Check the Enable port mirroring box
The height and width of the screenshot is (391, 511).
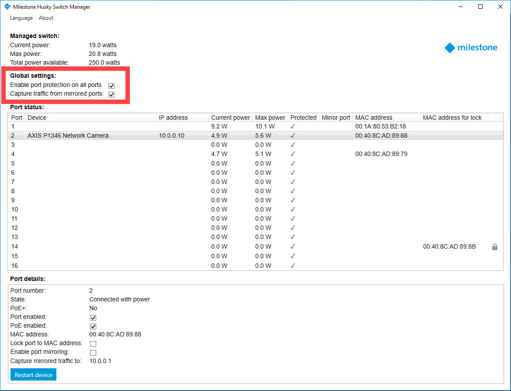(93, 353)
